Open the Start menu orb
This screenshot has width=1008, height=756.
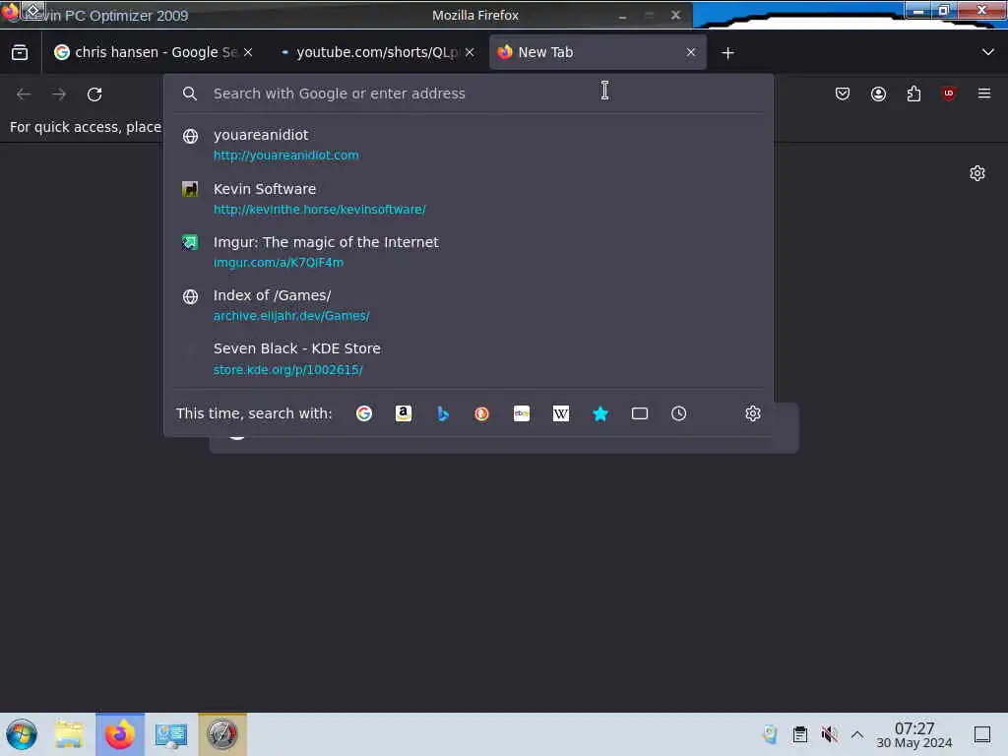pyautogui.click(x=22, y=734)
